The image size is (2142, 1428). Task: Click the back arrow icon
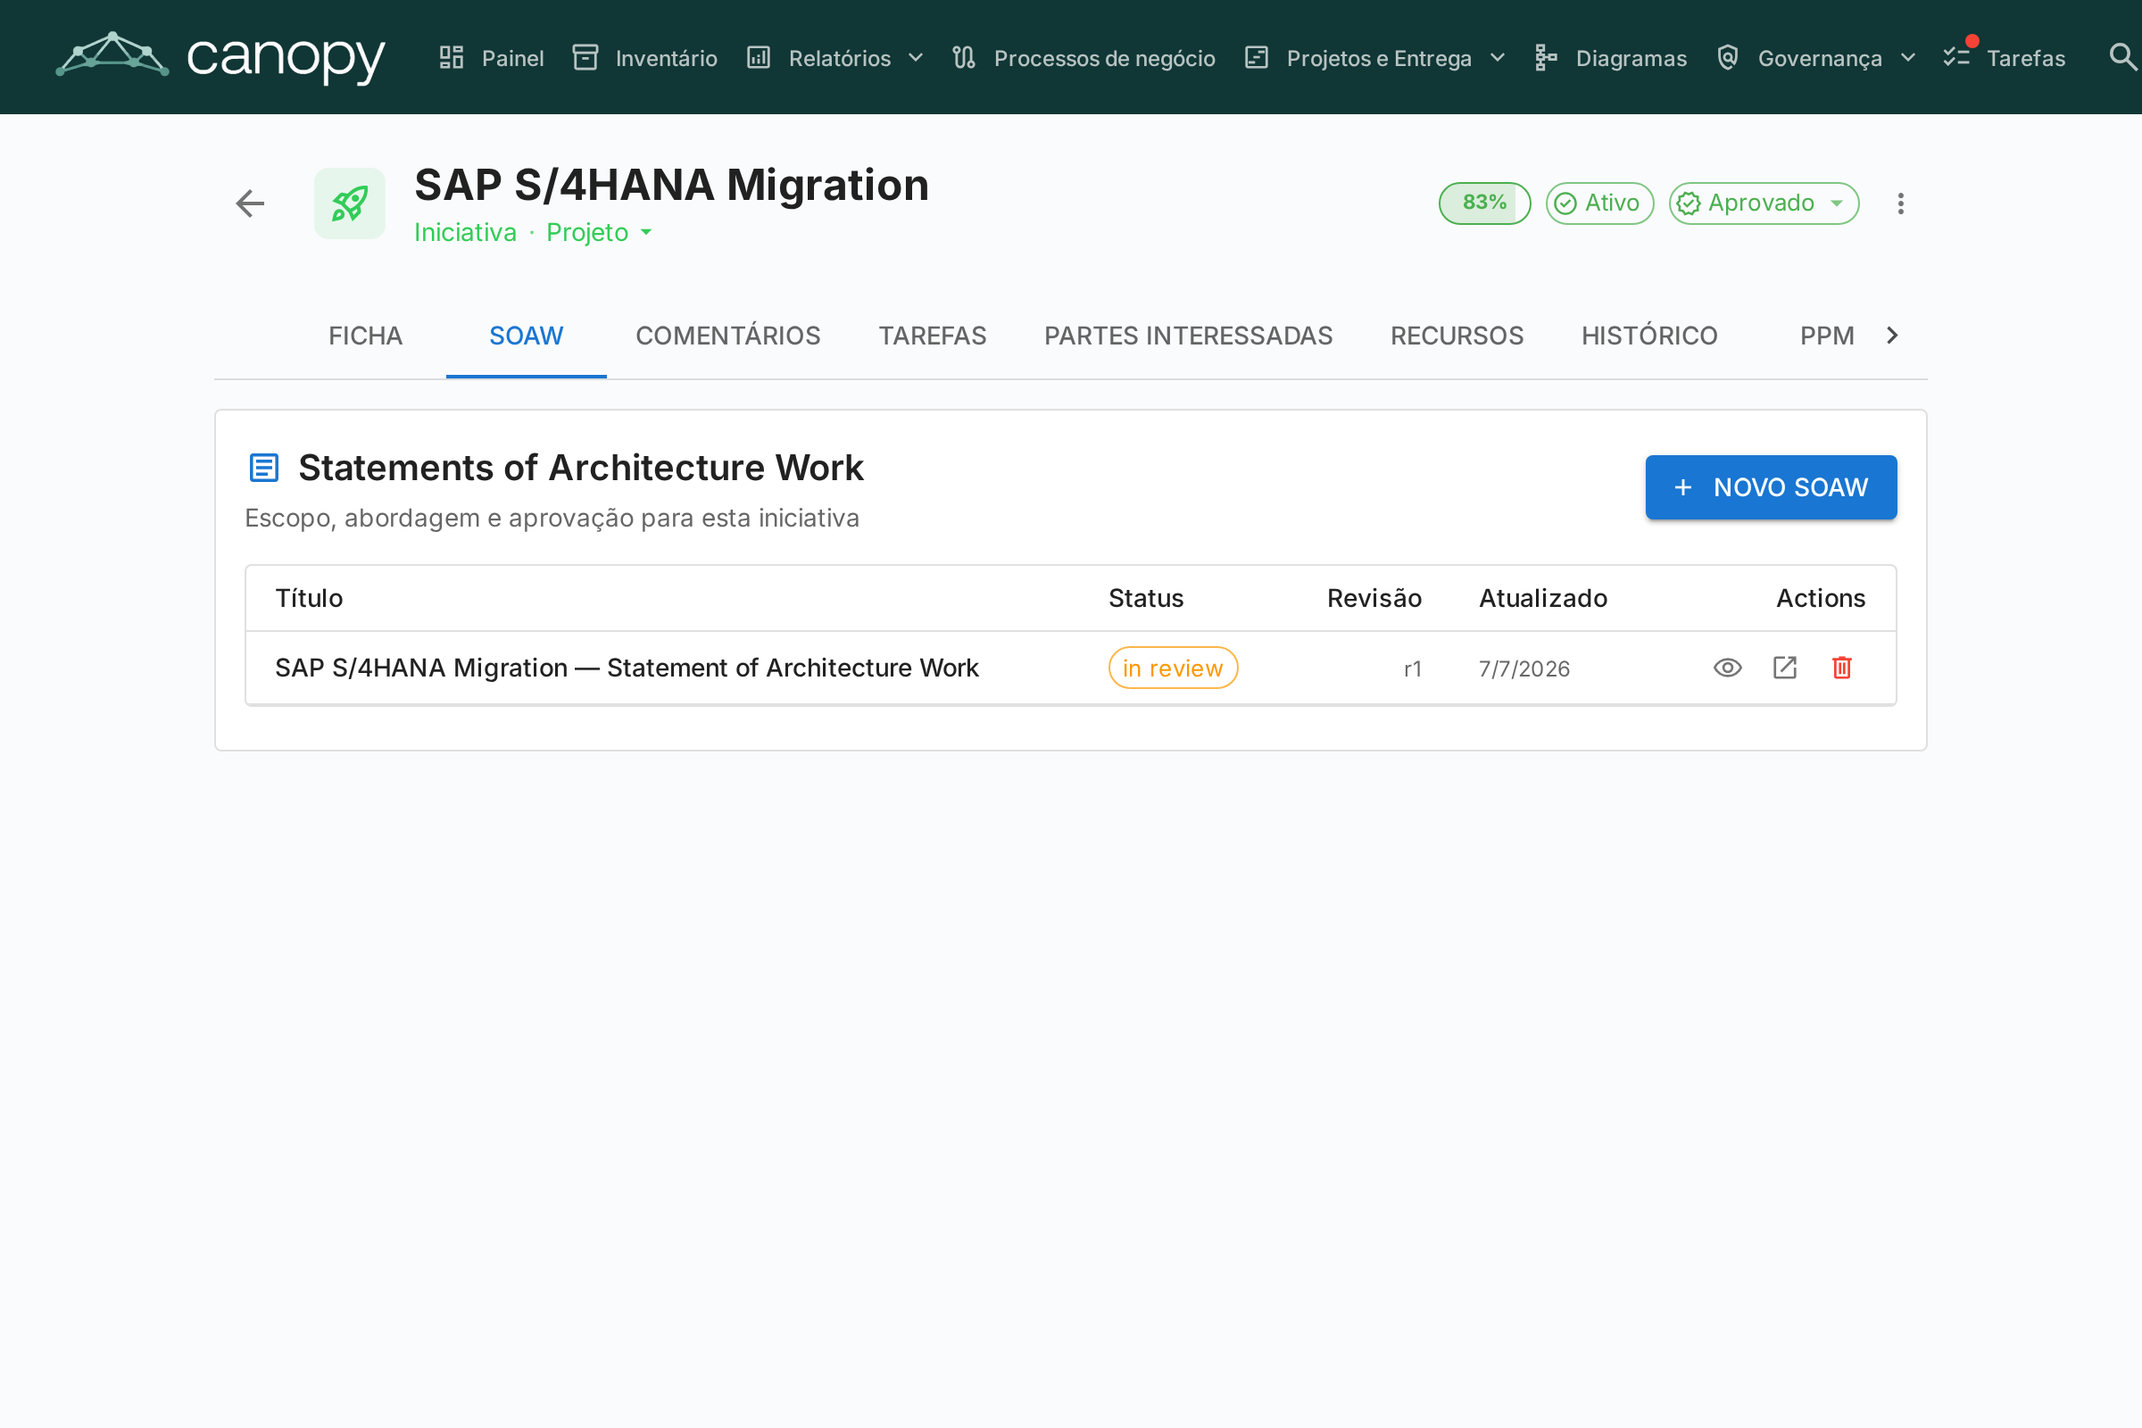(x=250, y=203)
